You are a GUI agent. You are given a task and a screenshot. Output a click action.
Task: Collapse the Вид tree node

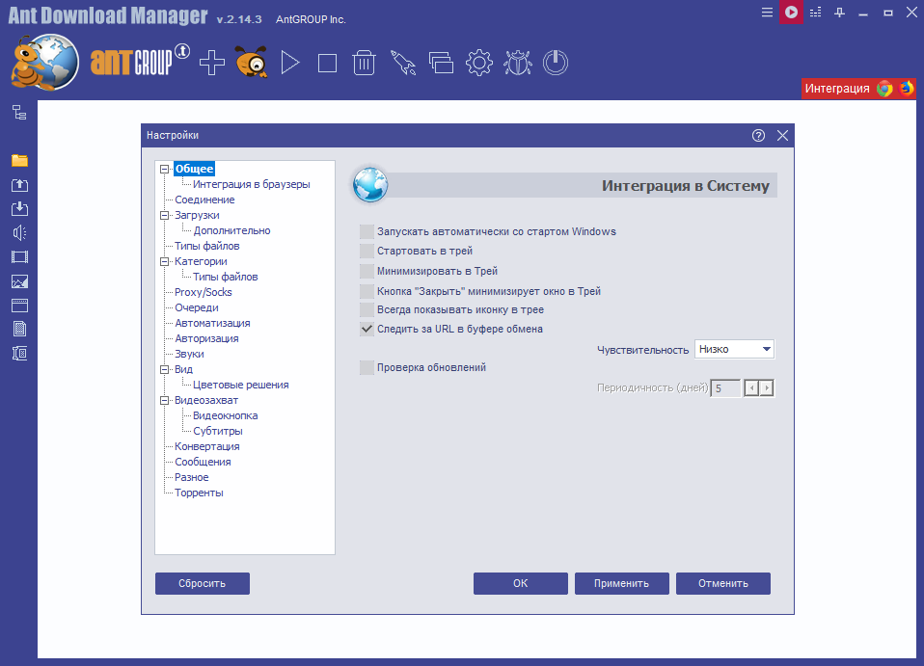pyautogui.click(x=164, y=370)
